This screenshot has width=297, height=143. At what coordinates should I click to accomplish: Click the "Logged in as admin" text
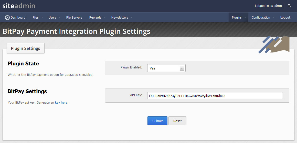[268, 6]
